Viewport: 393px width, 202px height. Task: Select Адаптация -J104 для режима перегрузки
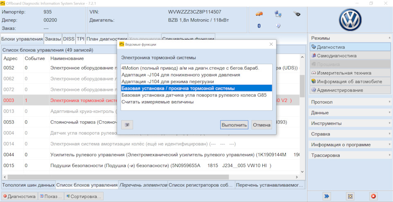pyautogui.click(x=196, y=81)
